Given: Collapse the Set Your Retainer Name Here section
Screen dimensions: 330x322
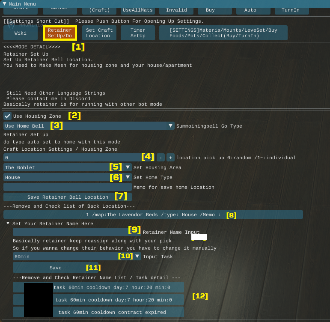Looking at the screenshot, I should [8, 224].
